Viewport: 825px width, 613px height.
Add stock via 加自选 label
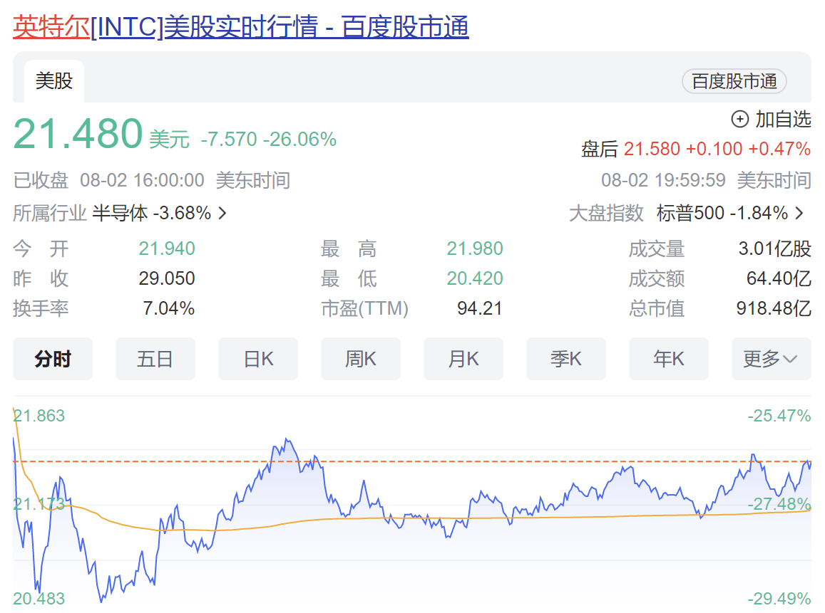coord(783,119)
